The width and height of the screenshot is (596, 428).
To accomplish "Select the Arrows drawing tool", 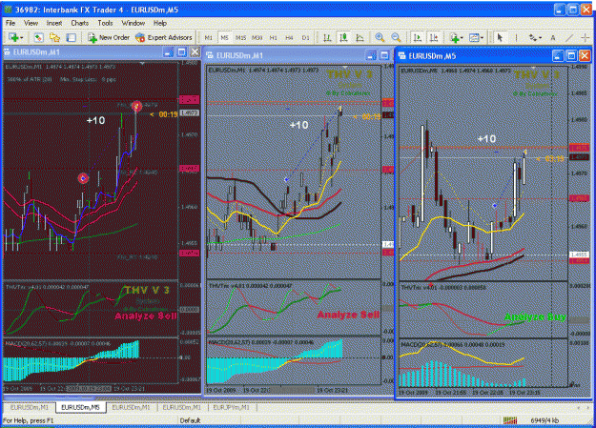I will click(x=532, y=37).
